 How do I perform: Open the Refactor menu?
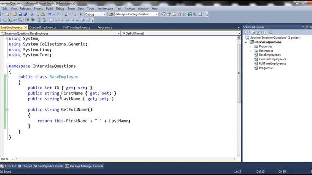pyautogui.click(x=25, y=9)
